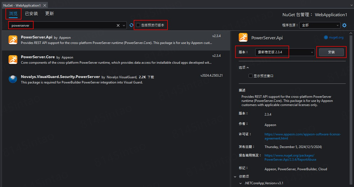Click the PowerServer.Api icon in details pane
Screen dimensions: 354x187
click(243, 38)
